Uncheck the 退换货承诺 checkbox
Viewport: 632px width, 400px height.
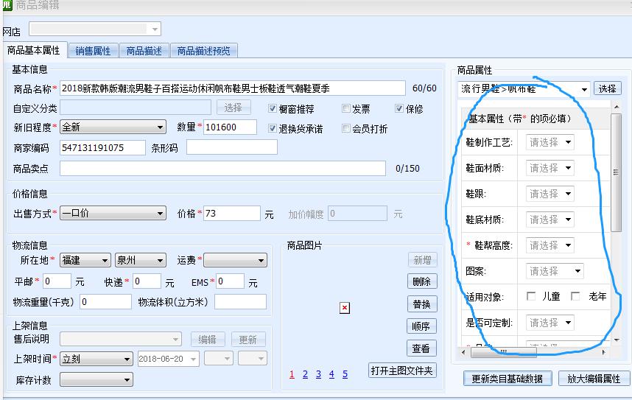pos(273,128)
